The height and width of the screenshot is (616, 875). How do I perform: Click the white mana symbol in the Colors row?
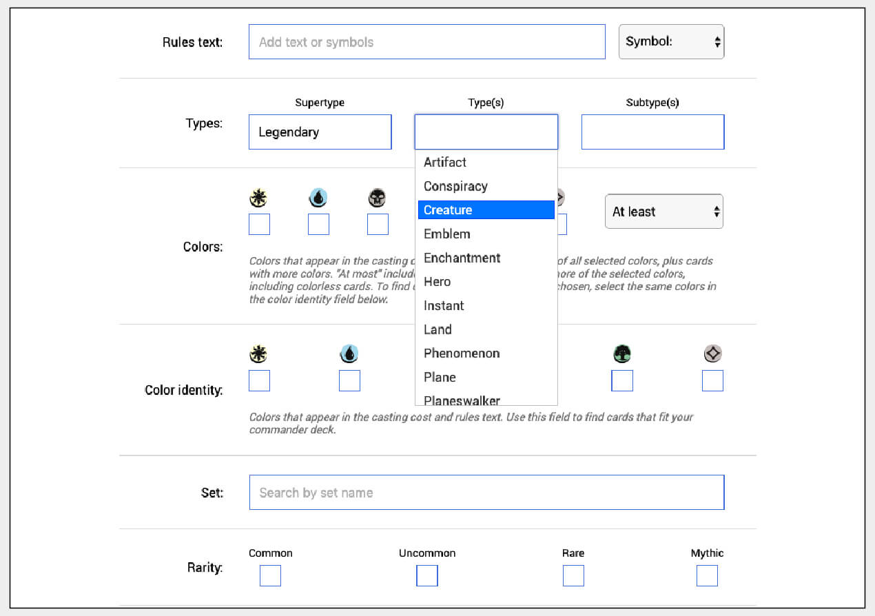[x=258, y=197]
